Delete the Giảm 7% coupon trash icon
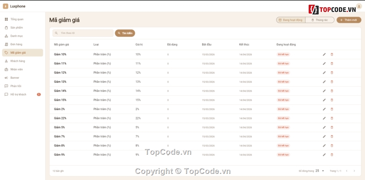The height and width of the screenshot is (180, 365). 332,137
